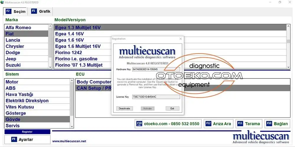Maximize the Multiecuscan window
This screenshot has width=295, height=147.
280,2
